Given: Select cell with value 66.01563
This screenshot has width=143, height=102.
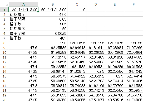Looking at the screenshot, I should (x=134, y=67).
